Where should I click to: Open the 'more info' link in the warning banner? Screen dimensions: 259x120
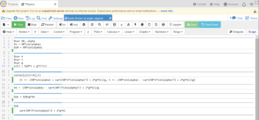167,11
